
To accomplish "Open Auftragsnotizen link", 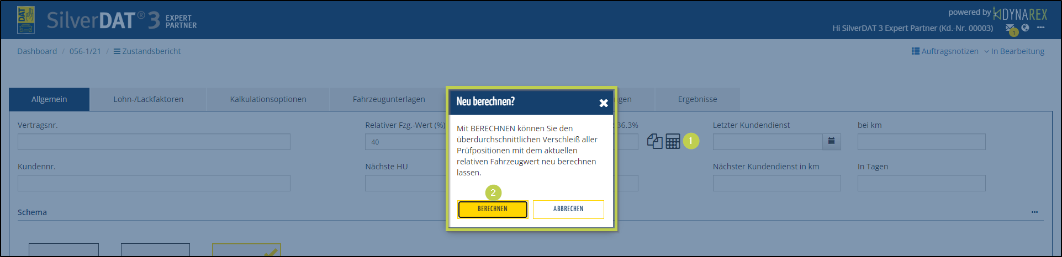I will point(944,51).
